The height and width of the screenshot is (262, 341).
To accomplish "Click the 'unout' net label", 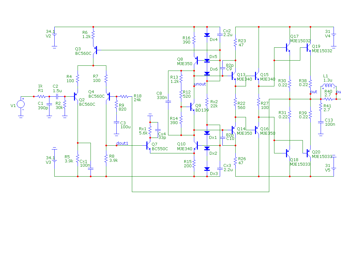I will (x=200, y=84).
